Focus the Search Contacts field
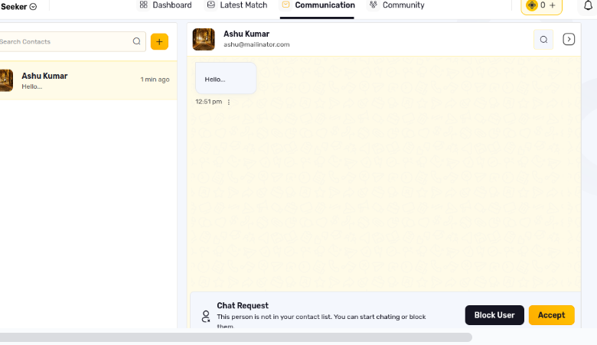This screenshot has width=597, height=345. coord(72,41)
